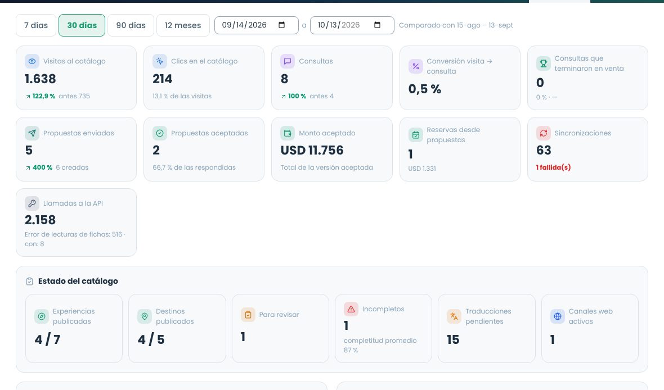Click the 'Total de la versión aceptada' text
Viewport: 664px width, 390px height.
326,167
